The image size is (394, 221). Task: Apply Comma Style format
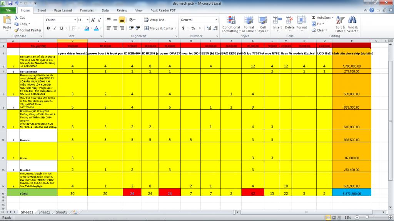pyautogui.click(x=200, y=28)
